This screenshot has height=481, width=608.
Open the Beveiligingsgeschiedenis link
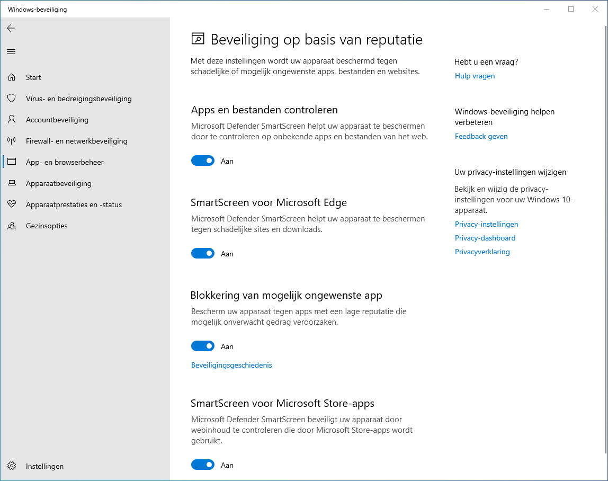(231, 365)
